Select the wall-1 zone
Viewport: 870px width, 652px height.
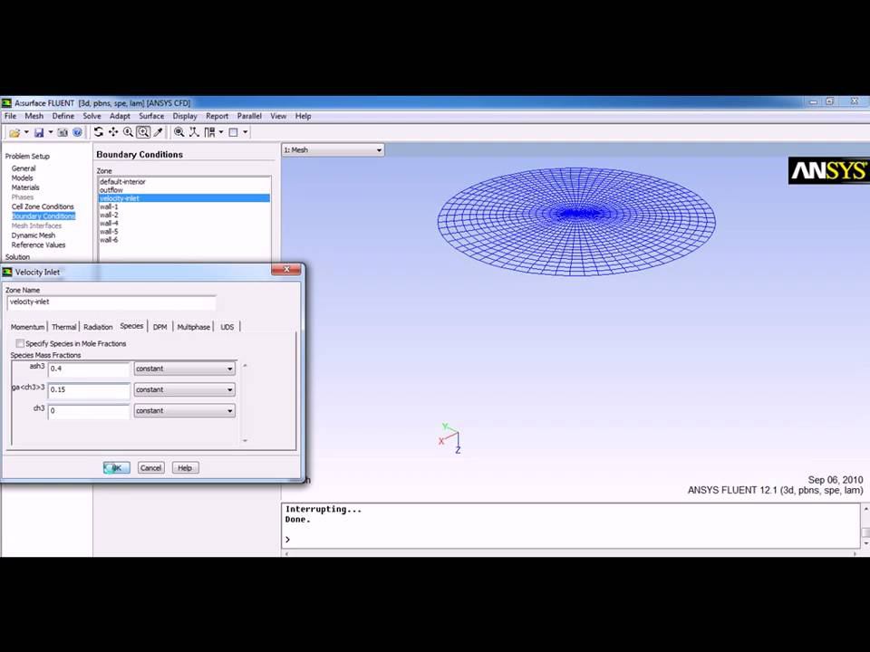[184, 206]
